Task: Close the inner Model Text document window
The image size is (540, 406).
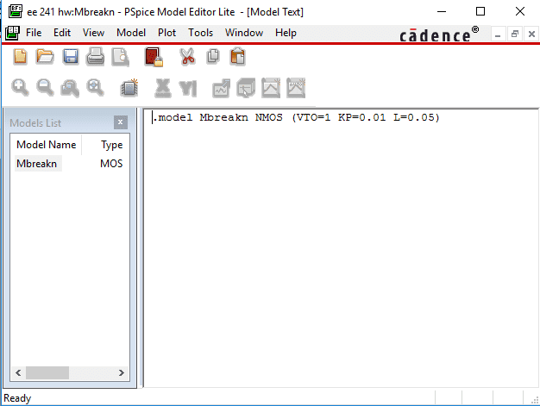Action: click(531, 34)
